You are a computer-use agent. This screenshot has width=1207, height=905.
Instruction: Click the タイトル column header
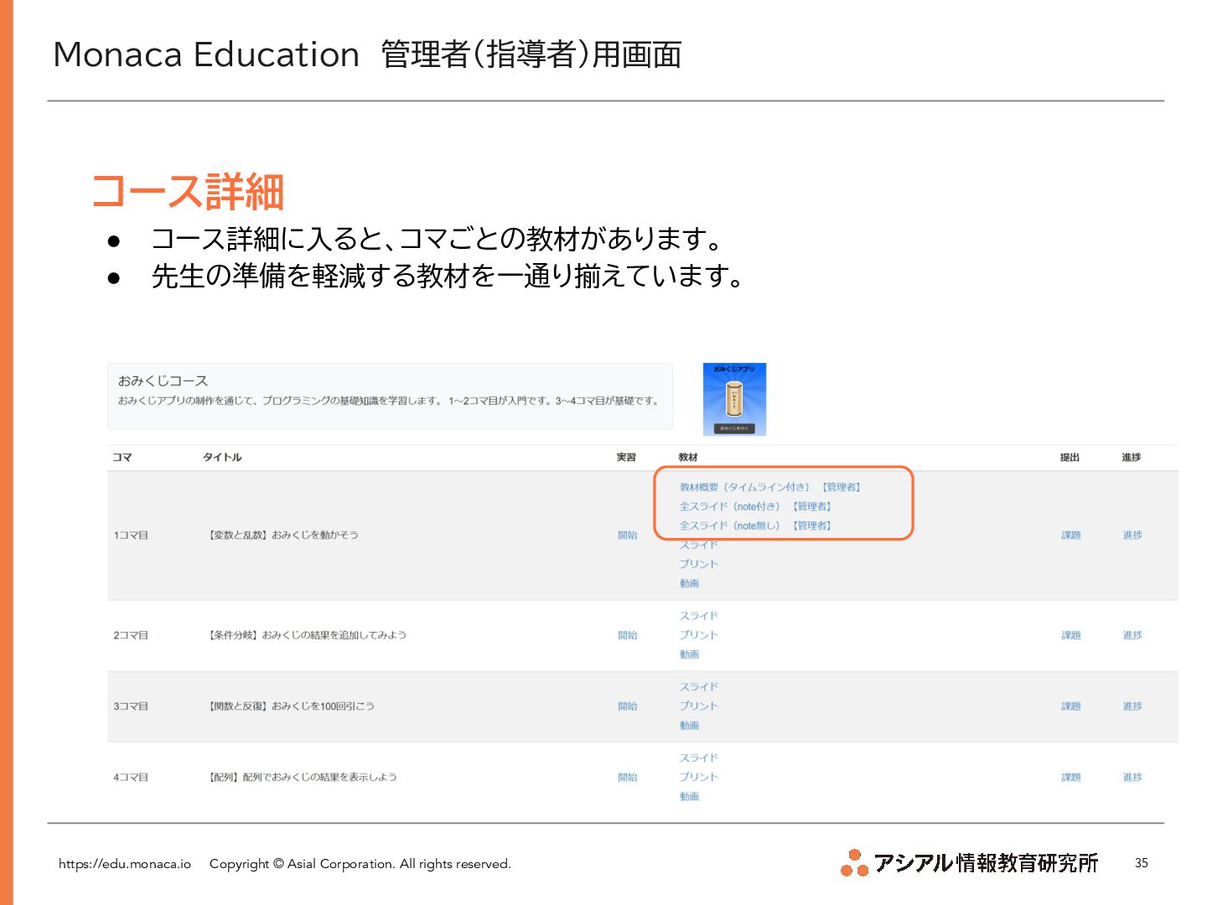click(x=222, y=458)
